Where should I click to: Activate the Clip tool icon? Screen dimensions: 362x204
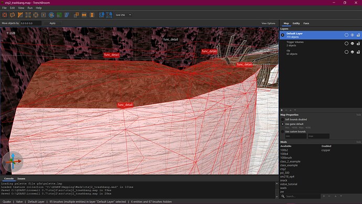[x=20, y=15]
